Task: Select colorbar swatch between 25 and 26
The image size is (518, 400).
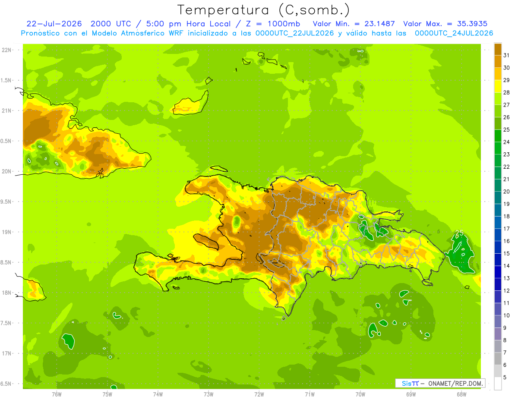Action: [498, 123]
